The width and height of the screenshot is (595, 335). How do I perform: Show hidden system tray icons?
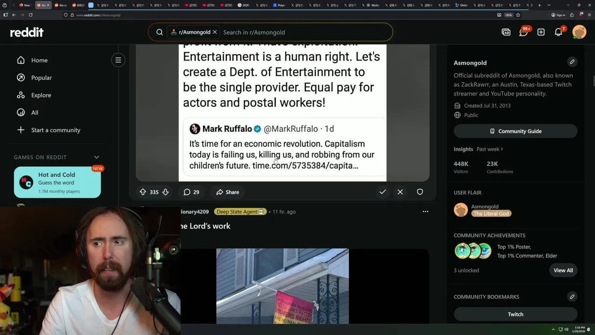coord(553,329)
